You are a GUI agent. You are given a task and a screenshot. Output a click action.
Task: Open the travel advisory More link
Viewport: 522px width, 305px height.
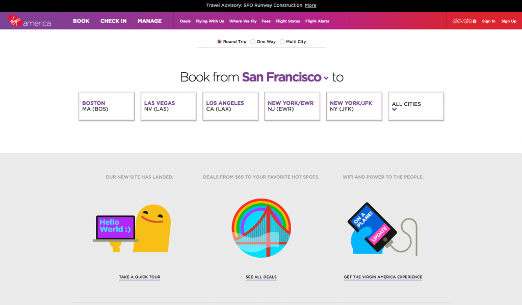pyautogui.click(x=310, y=5)
